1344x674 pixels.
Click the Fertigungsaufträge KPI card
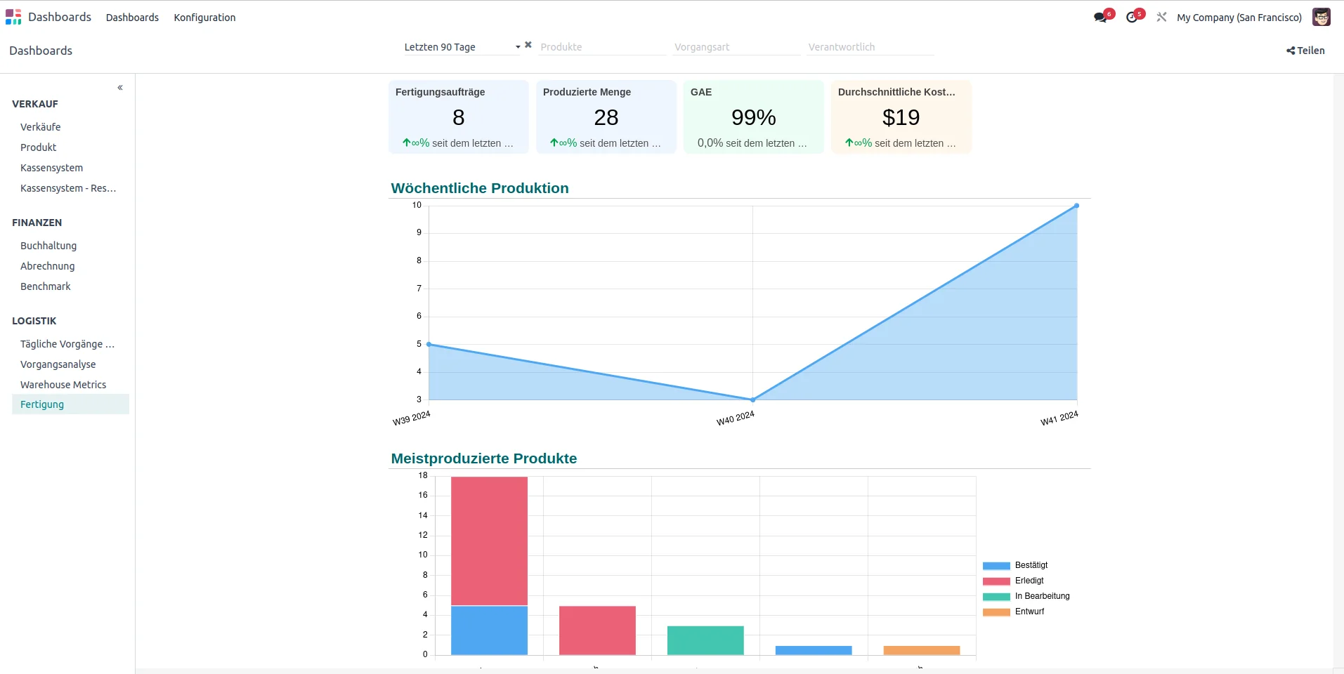[459, 117]
